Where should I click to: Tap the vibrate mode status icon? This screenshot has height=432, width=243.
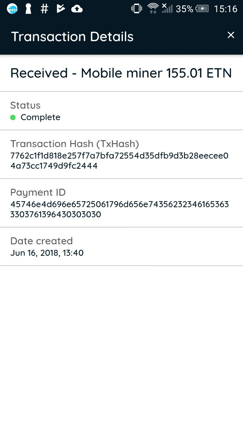[137, 9]
